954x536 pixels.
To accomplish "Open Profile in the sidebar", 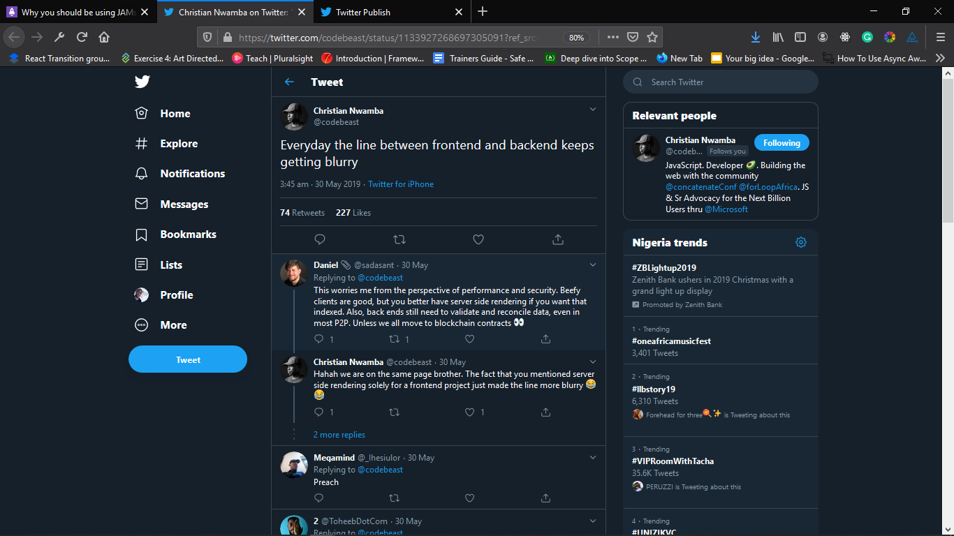I will pos(163,295).
